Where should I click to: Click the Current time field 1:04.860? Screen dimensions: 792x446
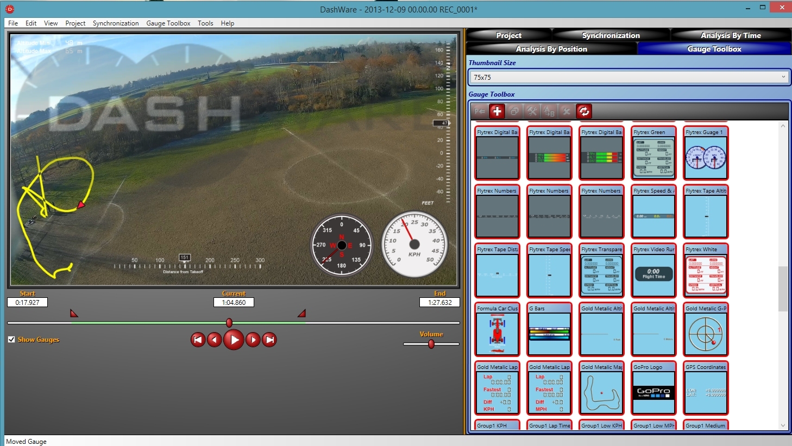click(234, 303)
